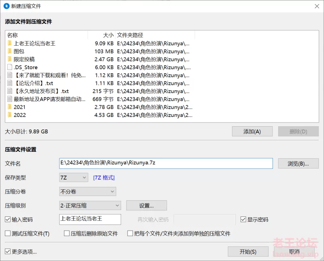Enable 测试压缩文件(T) checkbox
Image resolution: width=324 pixels, height=261 pixels.
point(8,233)
